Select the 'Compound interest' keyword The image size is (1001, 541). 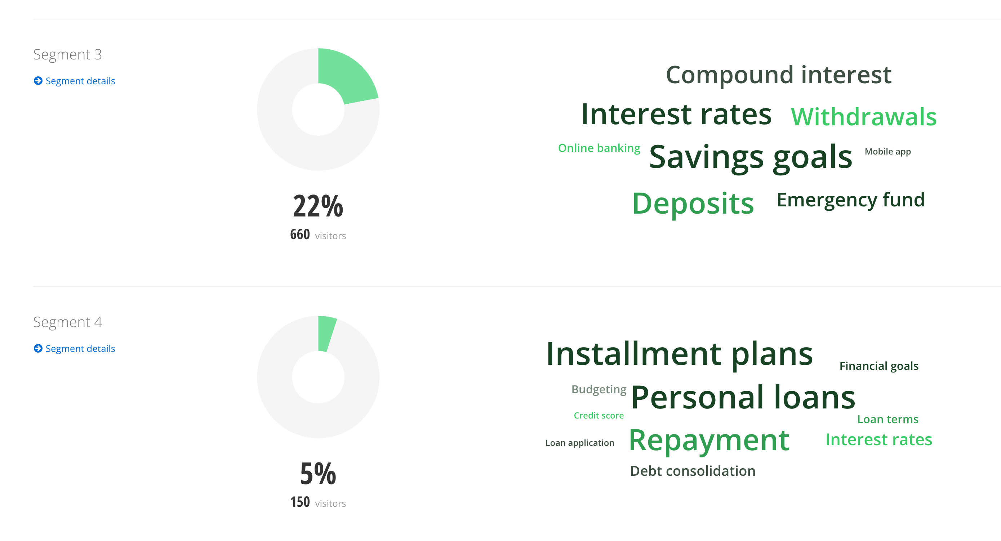pyautogui.click(x=778, y=75)
